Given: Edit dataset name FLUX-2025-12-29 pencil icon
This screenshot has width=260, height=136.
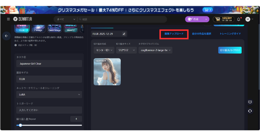Looking at the screenshot, I should pyautogui.click(x=124, y=34).
